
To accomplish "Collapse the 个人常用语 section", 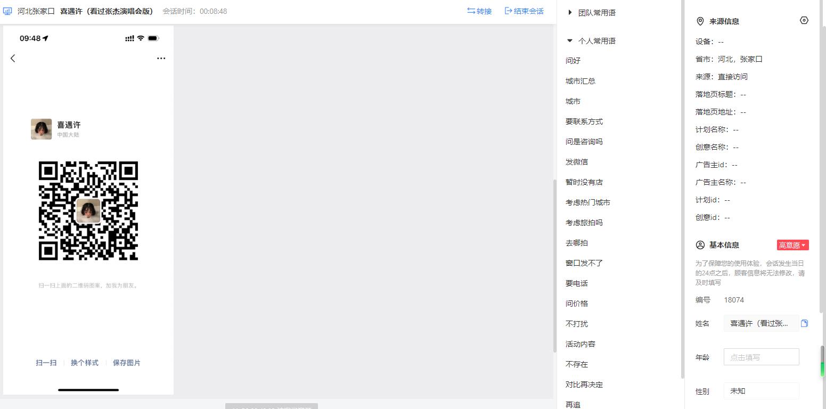I will coord(592,40).
